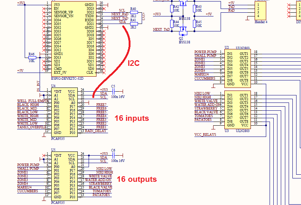The width and height of the screenshot is (301, 205).
Task: Select the FREE1 net label
Action: click(101, 127)
